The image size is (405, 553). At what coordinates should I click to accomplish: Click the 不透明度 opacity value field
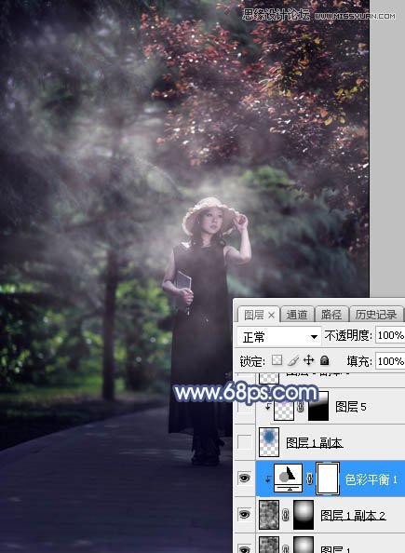coord(390,335)
